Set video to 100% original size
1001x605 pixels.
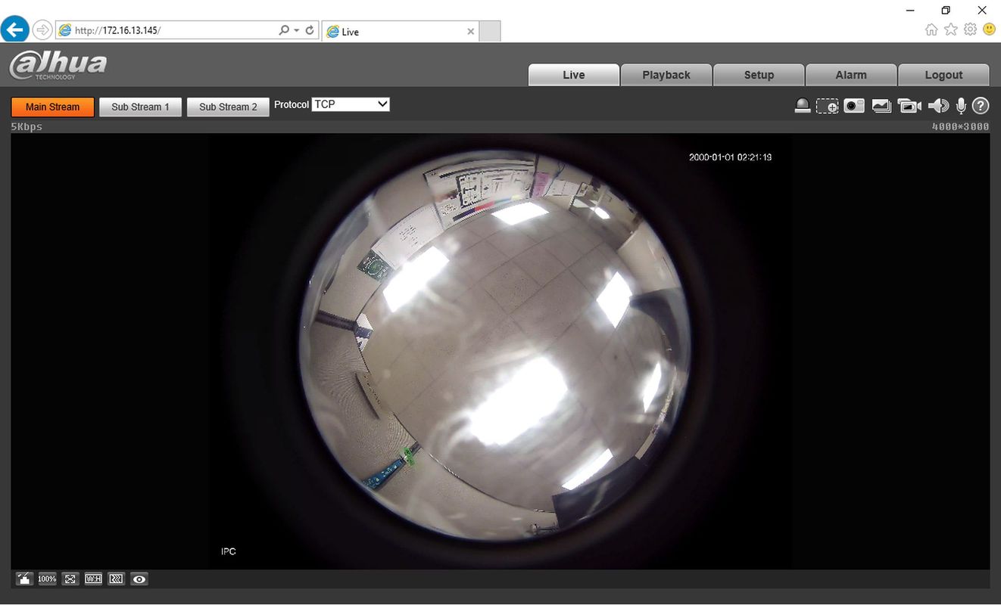coord(47,579)
